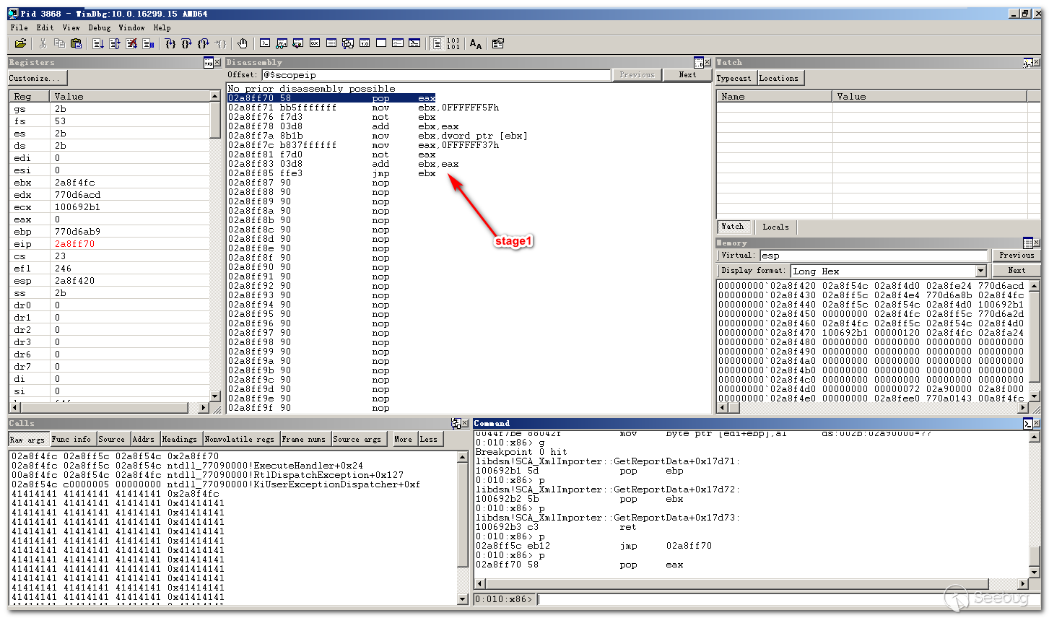Image resolution: width=1049 pixels, height=618 pixels.
Task: Switch to the Locals tab
Action: point(775,227)
